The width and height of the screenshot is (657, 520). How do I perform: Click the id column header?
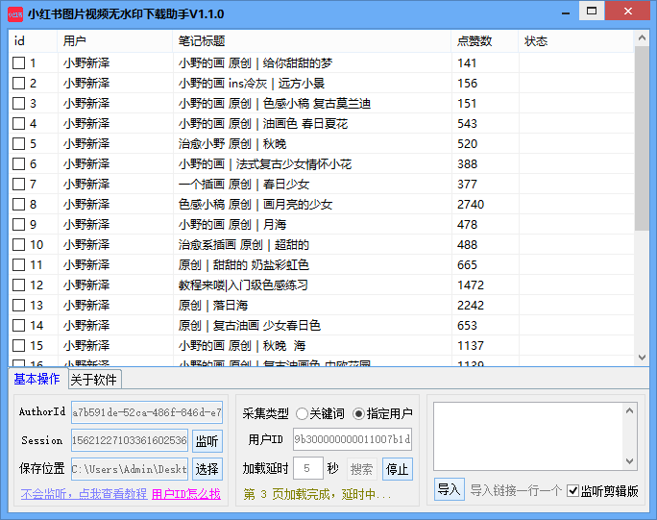pos(33,41)
